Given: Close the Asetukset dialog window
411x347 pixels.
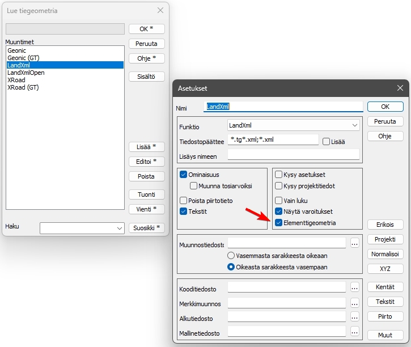Looking at the screenshot, I should tap(400, 88).
